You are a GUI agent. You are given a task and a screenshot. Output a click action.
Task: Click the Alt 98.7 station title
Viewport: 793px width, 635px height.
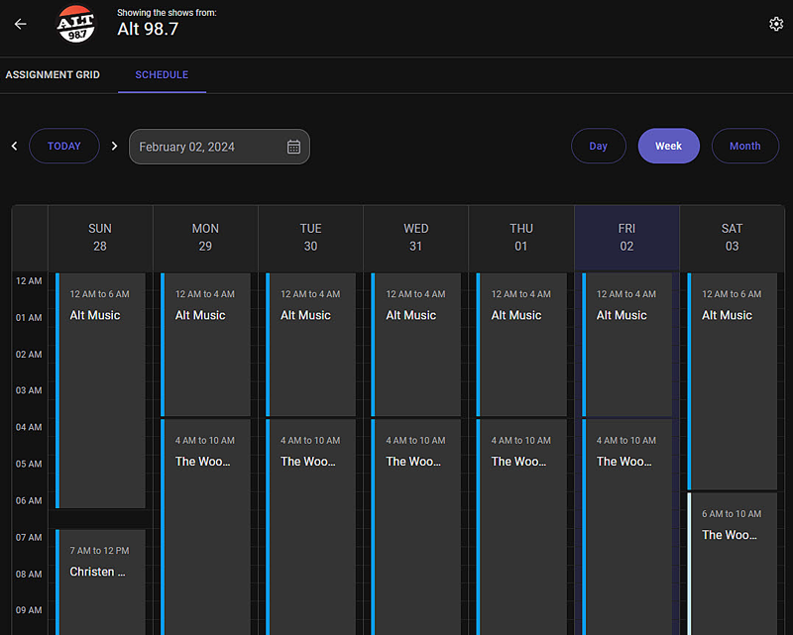pyautogui.click(x=148, y=30)
